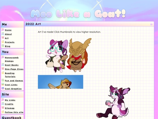This screenshot has height=119, width=158.
Task: Click the icon beside Sitemap
Action: (3, 108)
